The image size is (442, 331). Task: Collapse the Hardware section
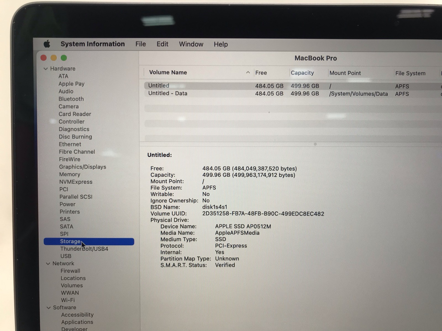click(46, 69)
